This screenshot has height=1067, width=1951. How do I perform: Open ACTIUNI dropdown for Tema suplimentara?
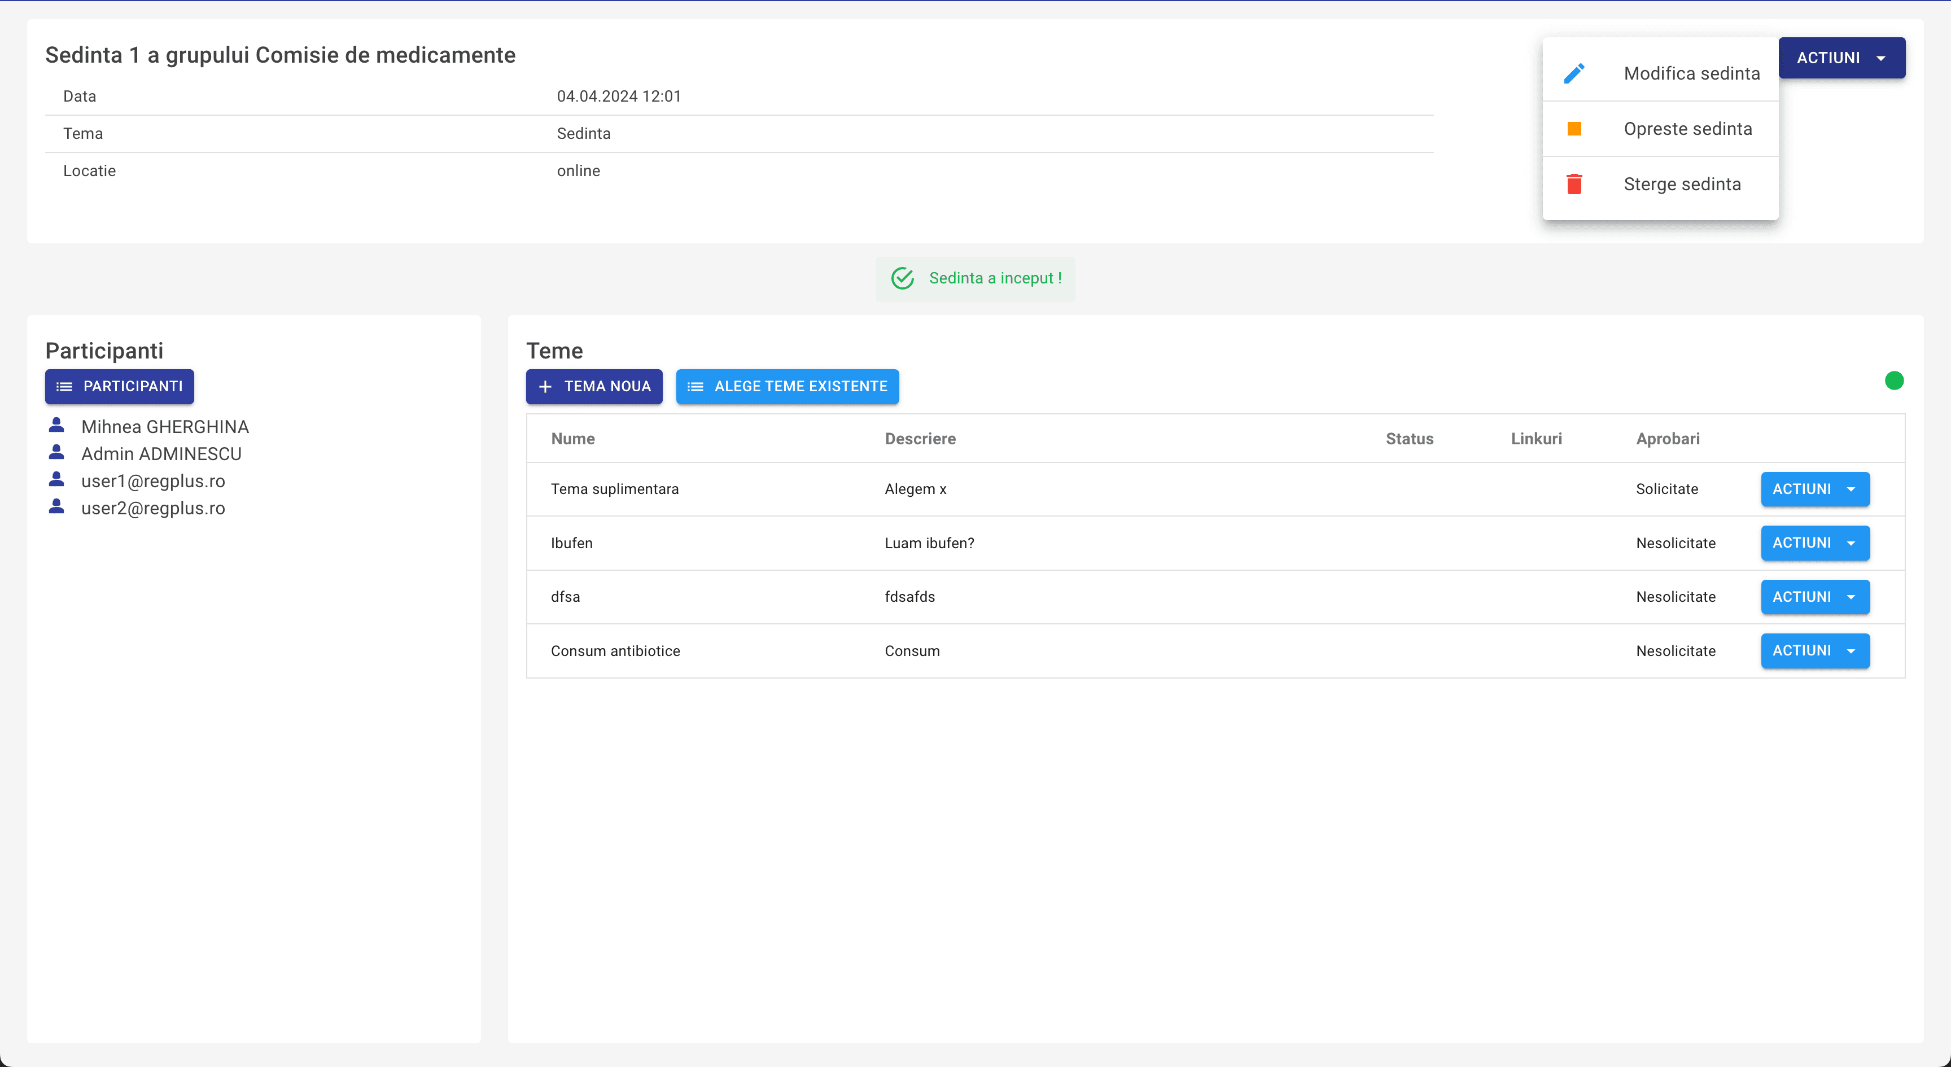1815,489
